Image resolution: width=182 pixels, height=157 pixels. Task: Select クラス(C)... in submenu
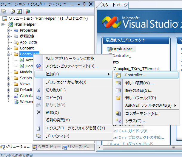coord(146,121)
